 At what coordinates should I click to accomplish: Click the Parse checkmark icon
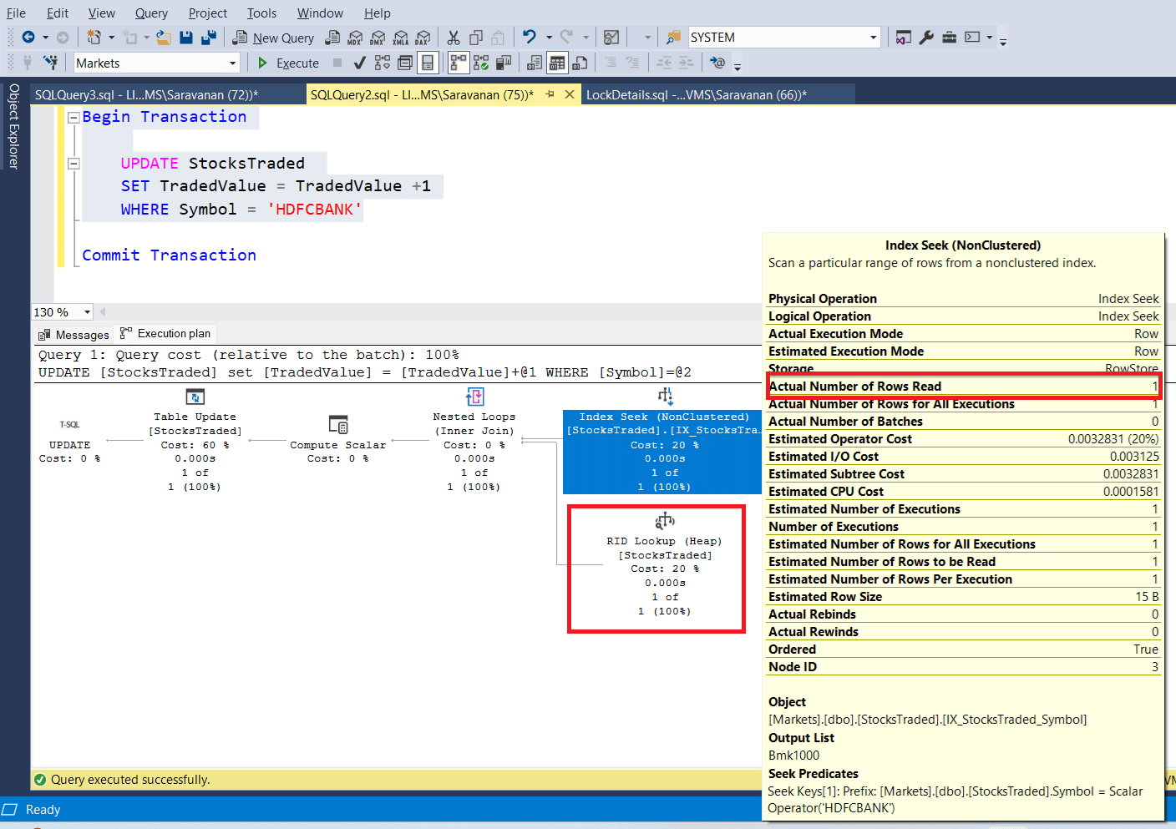point(359,63)
